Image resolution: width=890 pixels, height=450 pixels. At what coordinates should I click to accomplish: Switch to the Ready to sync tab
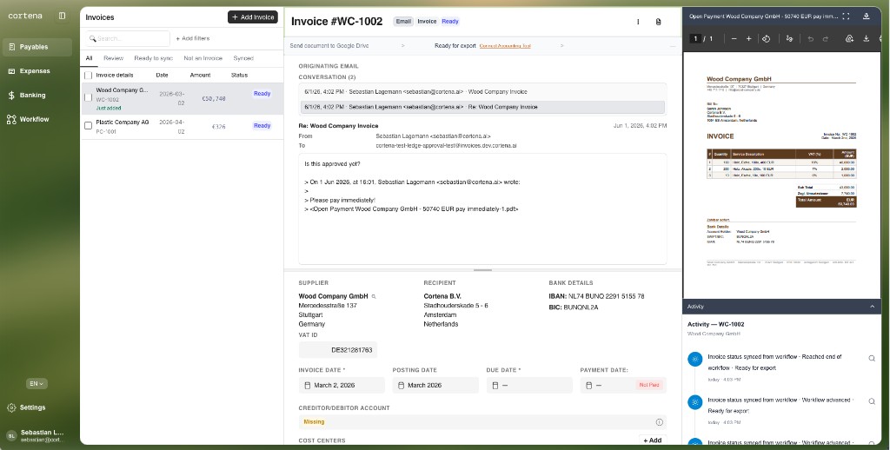[x=153, y=58]
